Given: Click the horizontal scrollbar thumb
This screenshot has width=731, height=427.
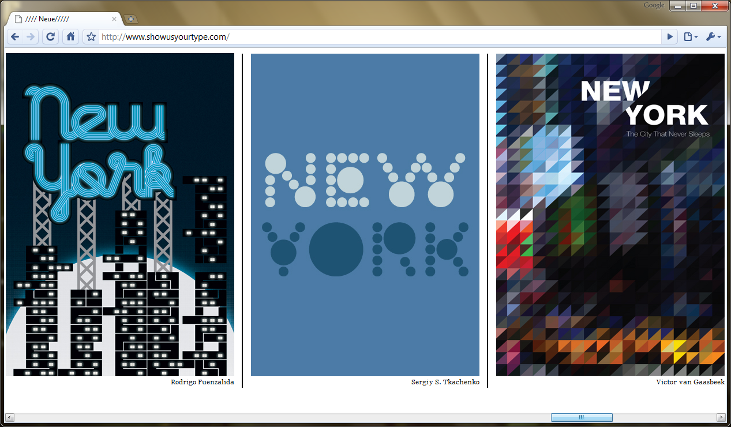Looking at the screenshot, I should (x=582, y=417).
